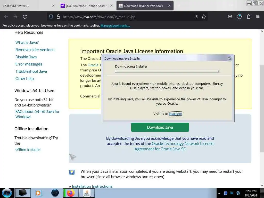Open the black box taskbar application
The image size is (264, 198).
pyautogui.click(x=23, y=193)
